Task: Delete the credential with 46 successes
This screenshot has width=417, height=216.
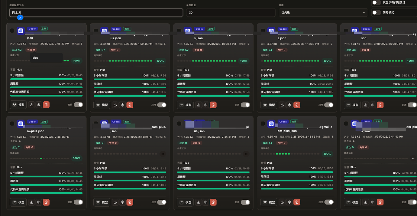Action: click(x=380, y=105)
